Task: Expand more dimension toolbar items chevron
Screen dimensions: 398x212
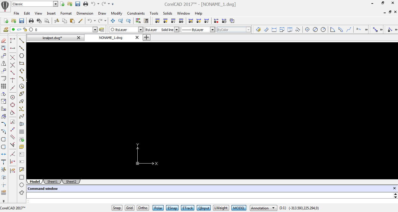Action: (366, 29)
